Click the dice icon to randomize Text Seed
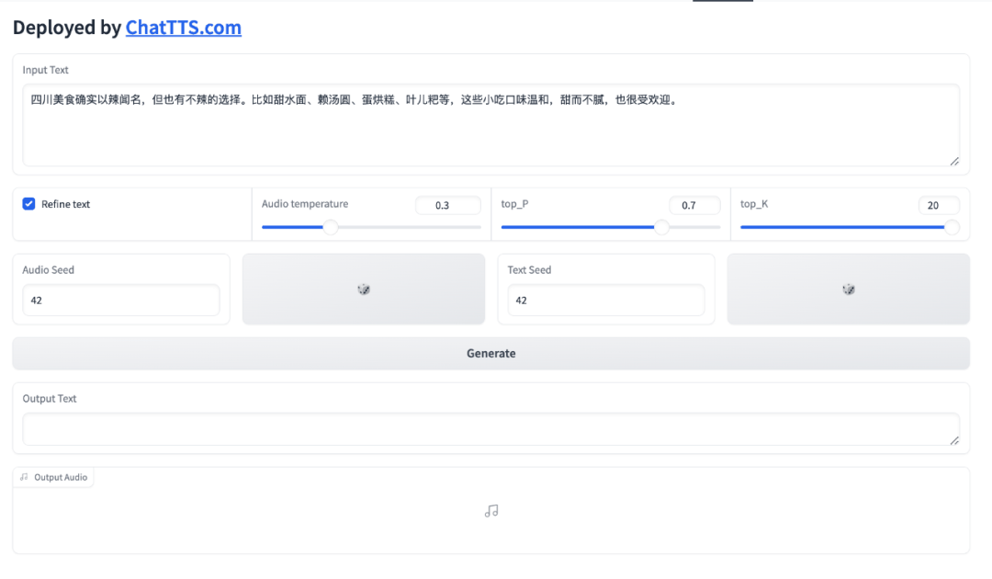This screenshot has height=579, width=992. pos(848,289)
